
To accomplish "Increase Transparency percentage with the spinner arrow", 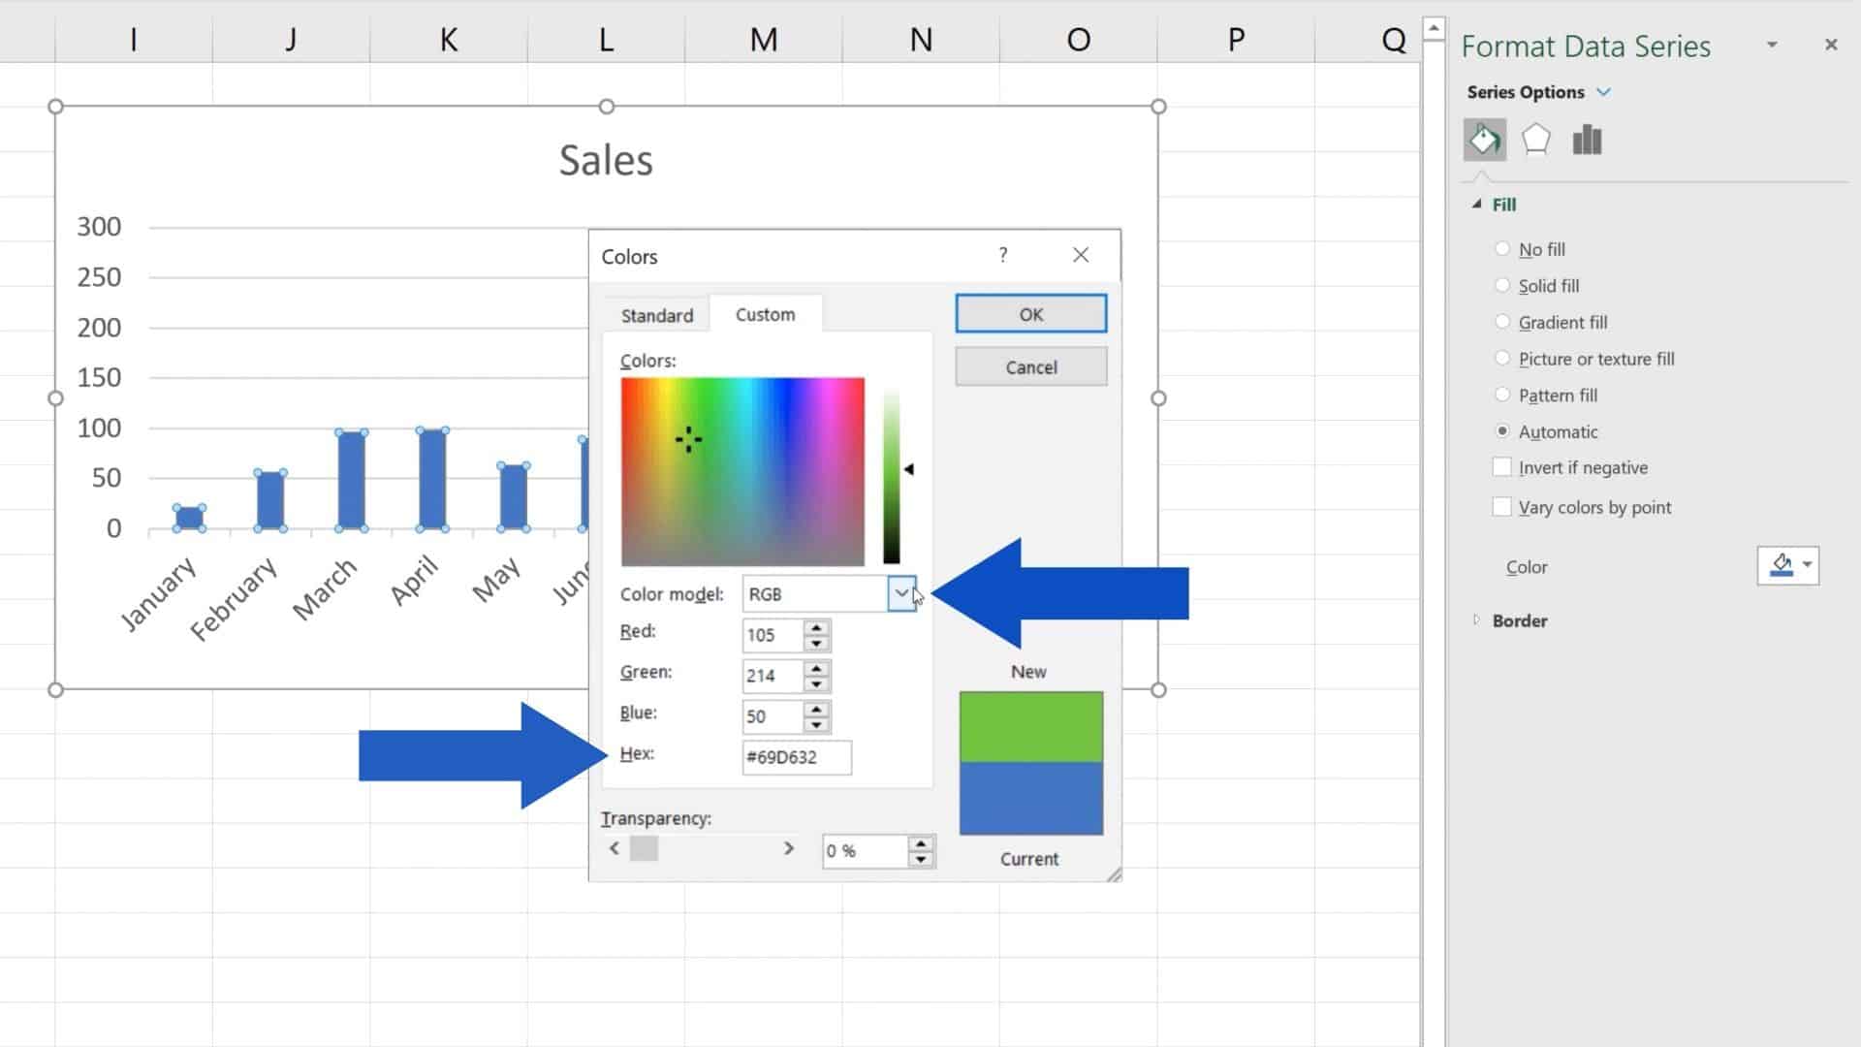I will (x=920, y=843).
